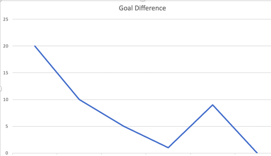This screenshot has height=156, width=271.
Task: Select the data point at value 5
Action: pyautogui.click(x=124, y=126)
